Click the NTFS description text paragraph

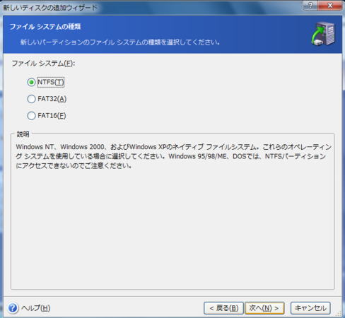tap(174, 156)
